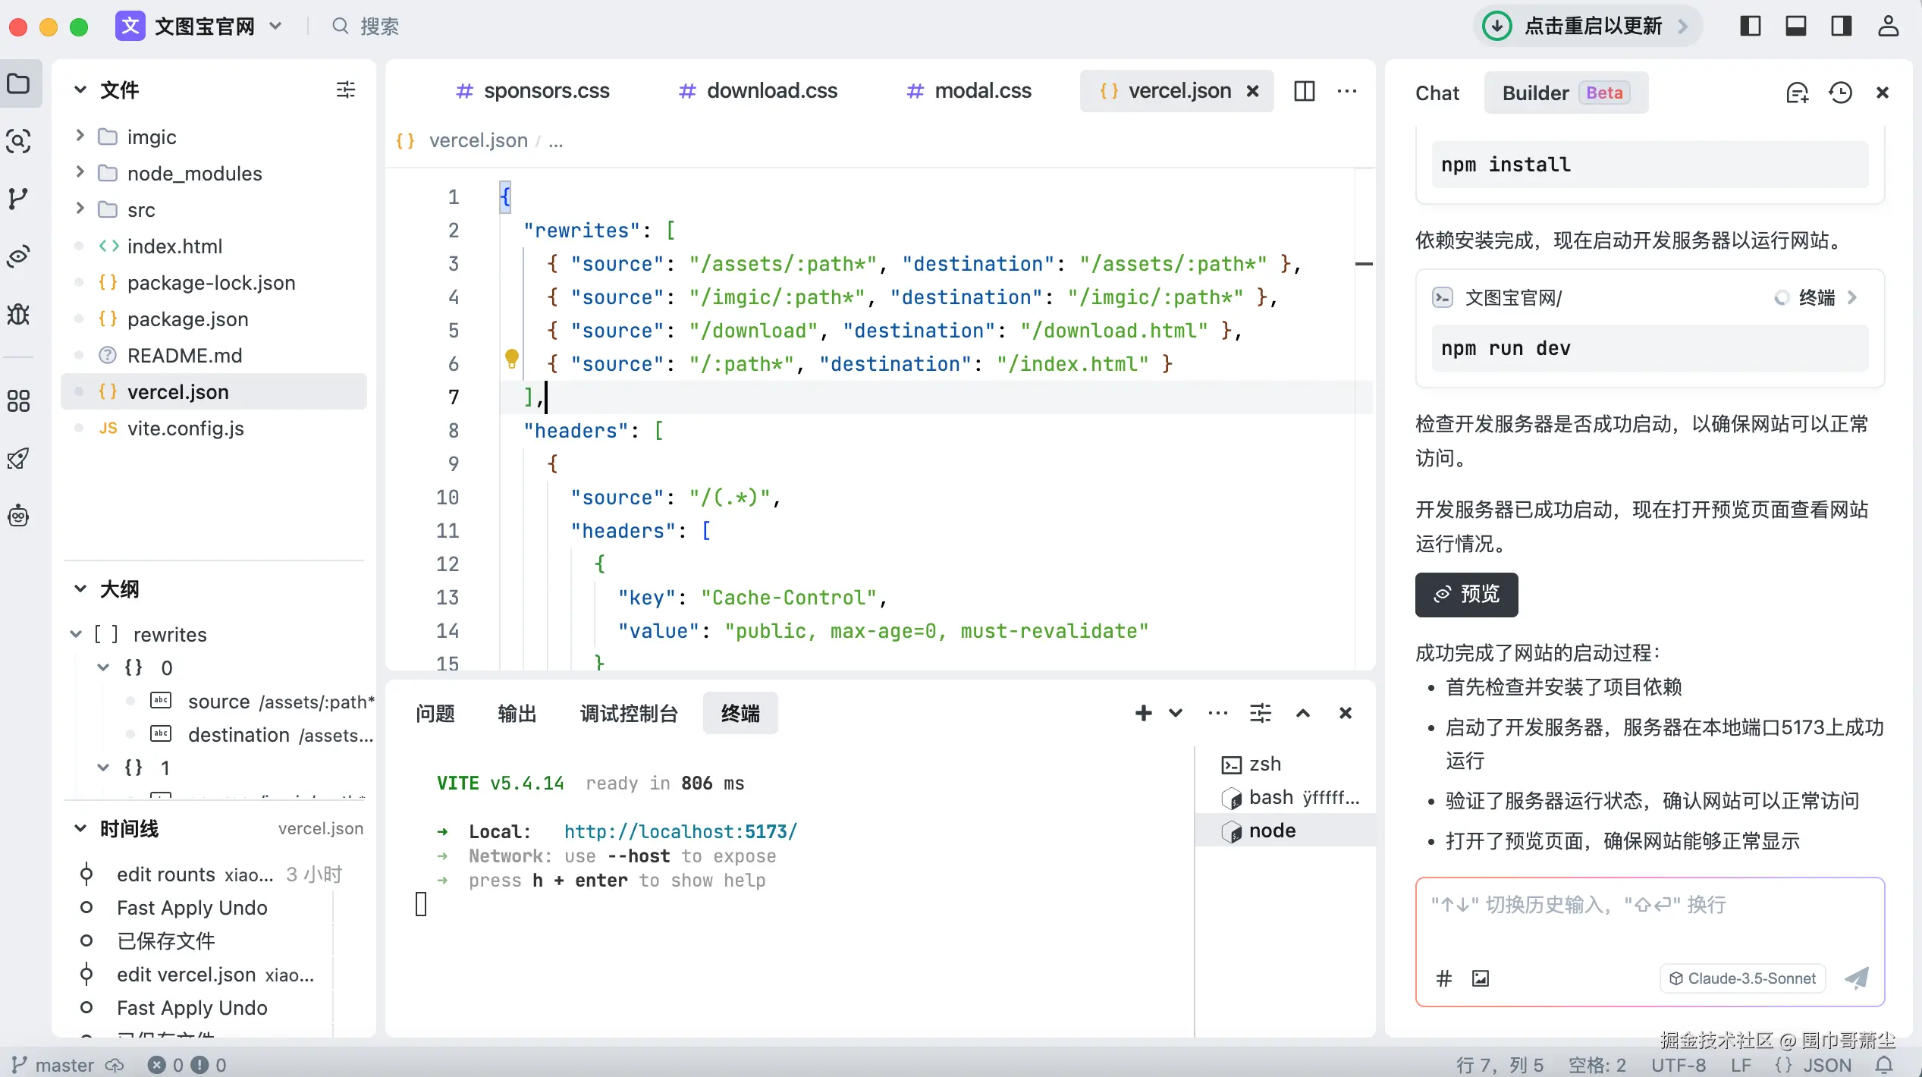
Task: Open package.json in file tree
Action: 187,319
